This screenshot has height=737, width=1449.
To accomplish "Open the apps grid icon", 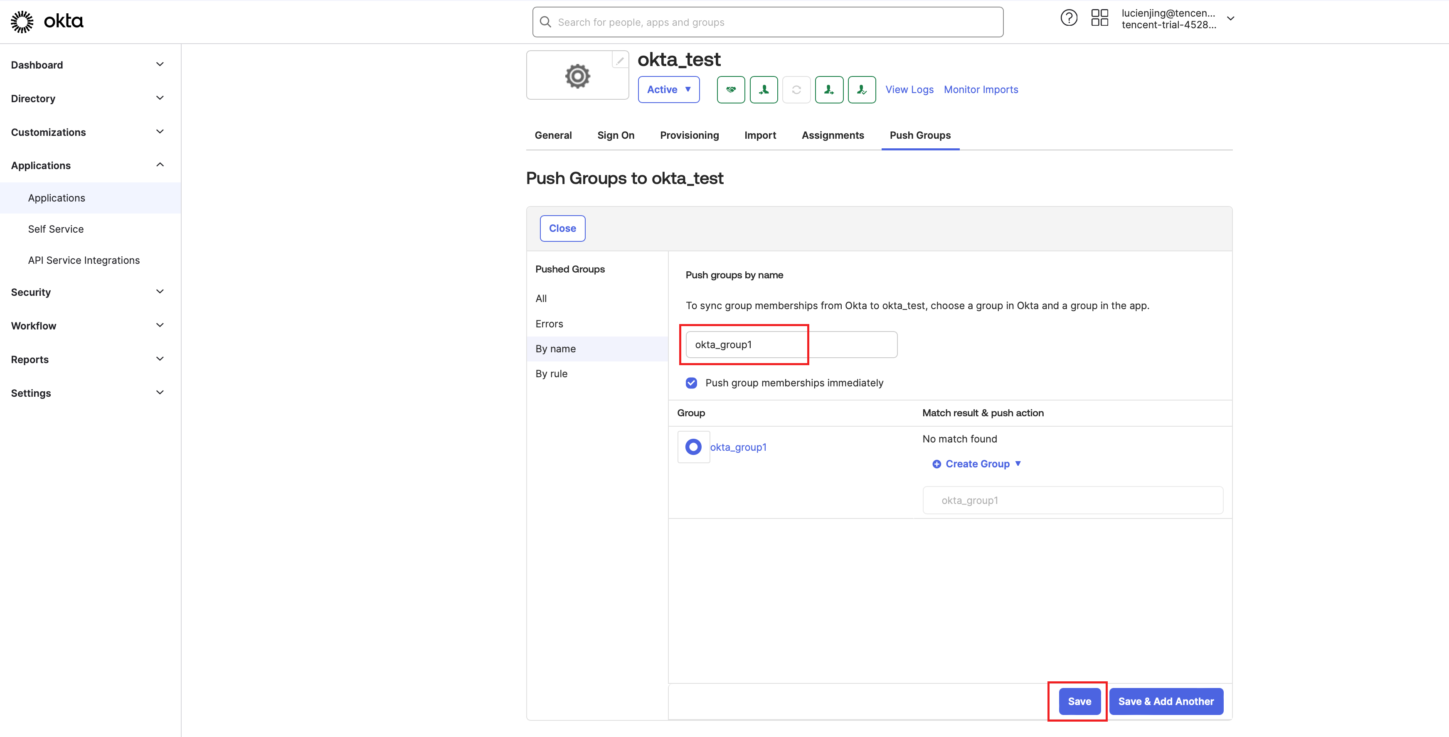I will pyautogui.click(x=1099, y=18).
